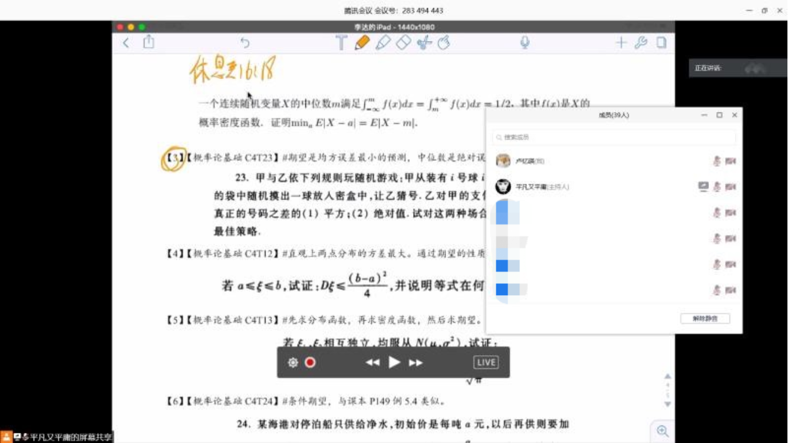Go back using the left chevron
788x443 pixels.
[126, 42]
